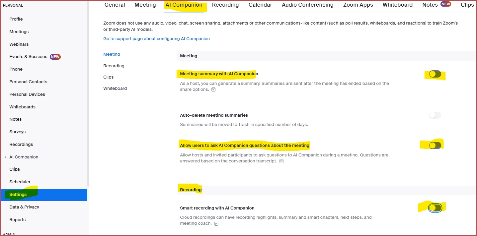The width and height of the screenshot is (477, 236).
Task: Open Scheduler in the sidebar
Action: click(20, 182)
